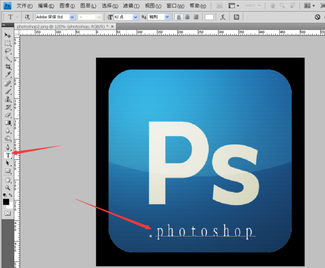Viewport: 325px width, 268px height.
Task: Reset default foreground and background colors
Action: (4, 195)
